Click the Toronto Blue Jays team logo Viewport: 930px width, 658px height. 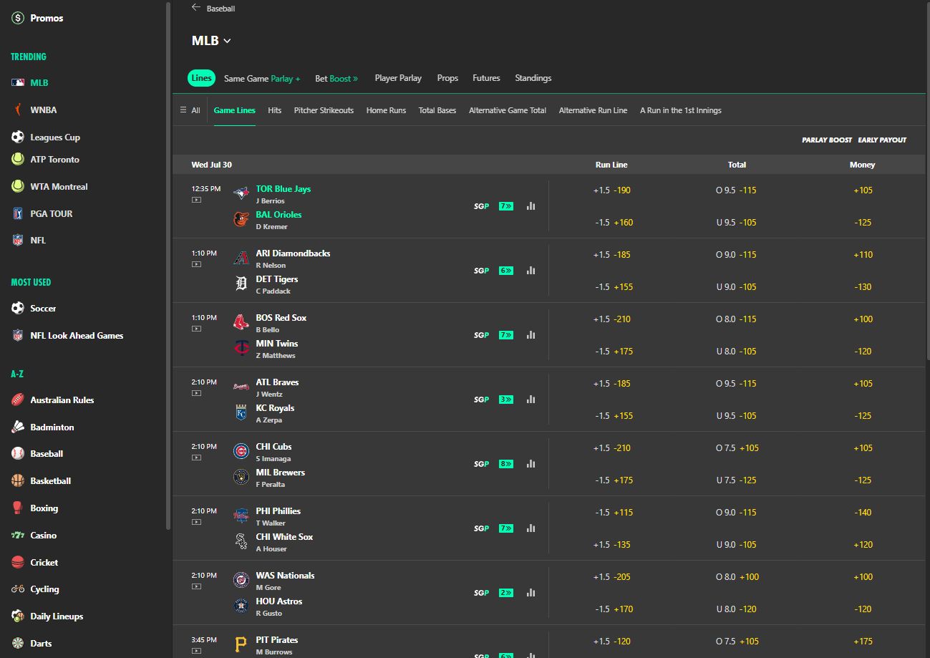click(241, 193)
